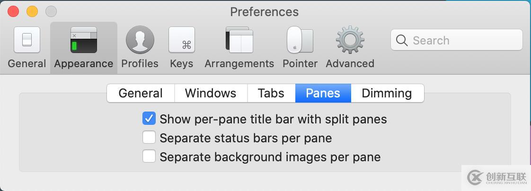531x191 pixels.
Task: Select the Panes tab
Action: (x=323, y=93)
